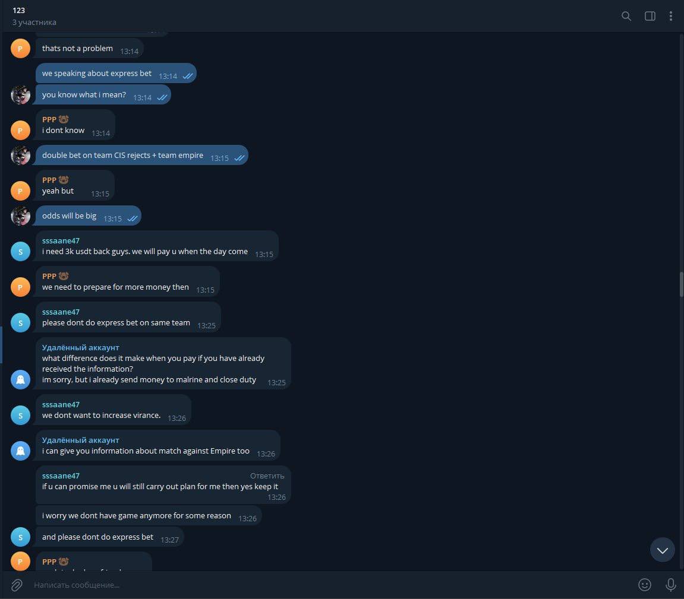
Task: Click the profile photo avatar next to 'double bet' message
Action: [x=20, y=156]
